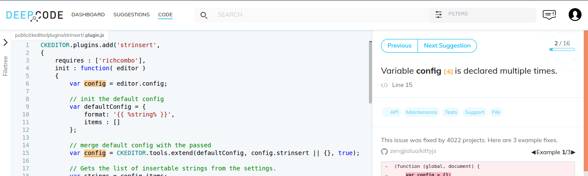Show the next example fix arrow
This screenshot has height=176, width=588.
[x=573, y=152]
